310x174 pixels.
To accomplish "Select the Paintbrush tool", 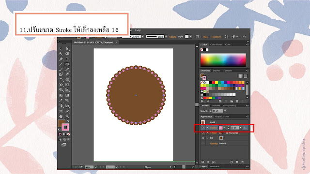I will click(61, 69).
